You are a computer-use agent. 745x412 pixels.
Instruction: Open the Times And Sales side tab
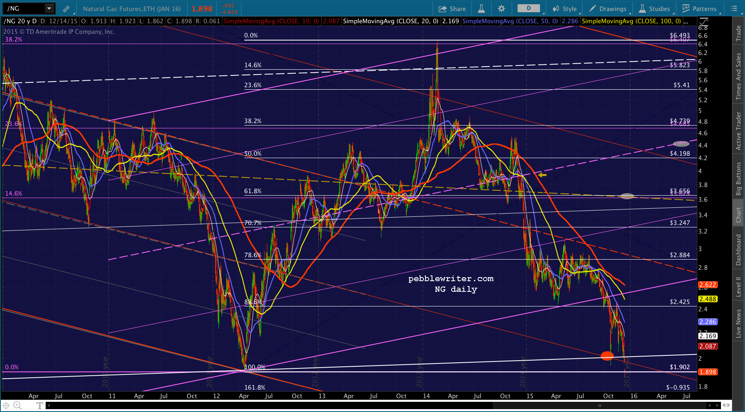click(x=738, y=76)
